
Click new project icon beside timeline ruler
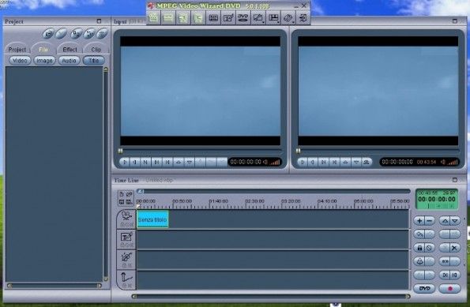tap(122, 194)
